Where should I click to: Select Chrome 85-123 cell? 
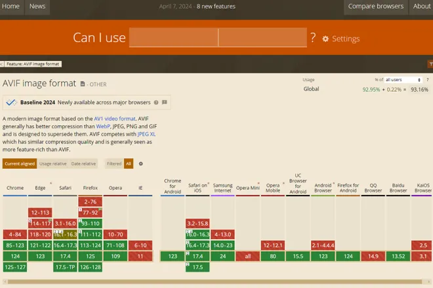pyautogui.click(x=15, y=245)
